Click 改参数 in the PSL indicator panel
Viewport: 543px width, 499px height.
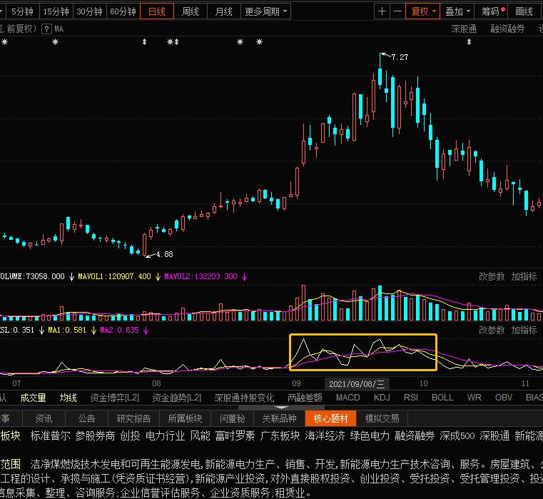point(492,330)
